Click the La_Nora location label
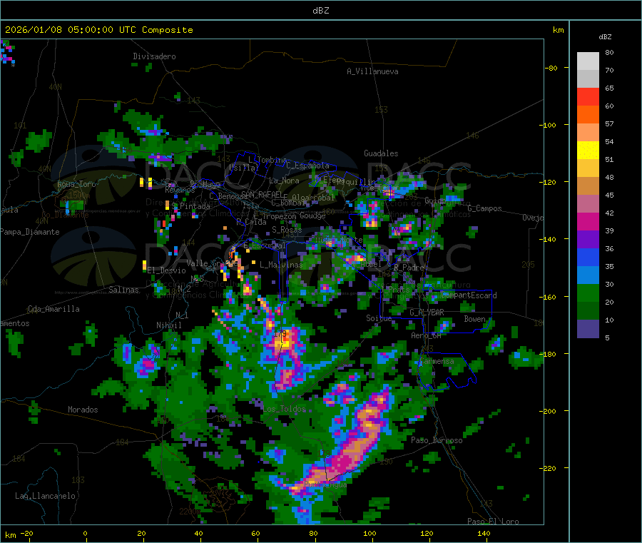Screen dimensions: 642x543 click(x=284, y=181)
